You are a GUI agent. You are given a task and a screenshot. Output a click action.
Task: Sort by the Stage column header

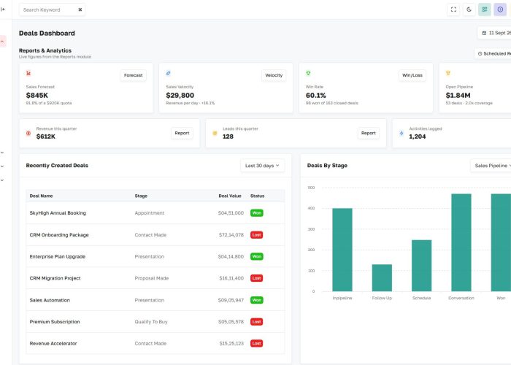coord(141,196)
